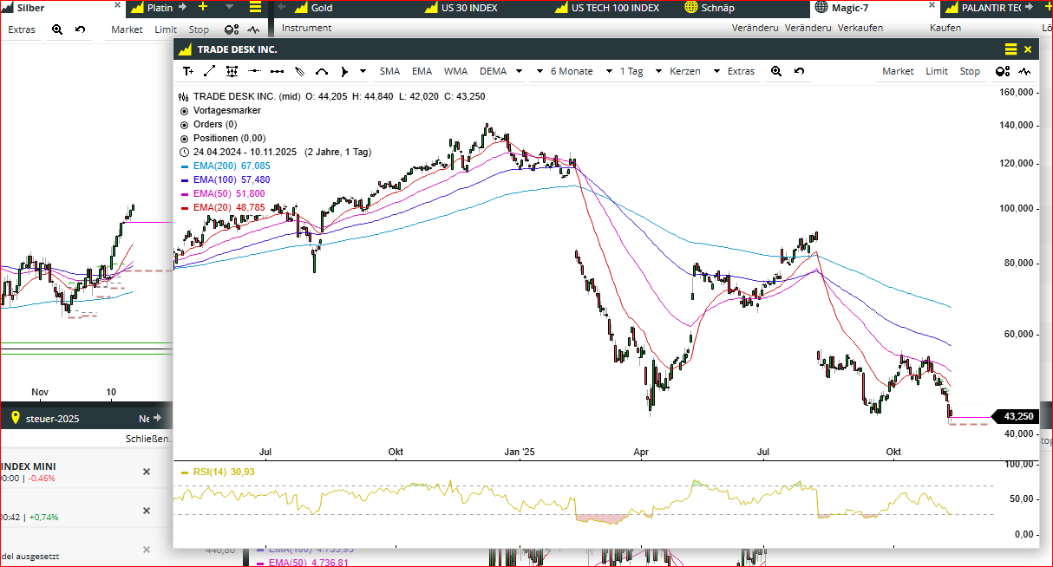Click the zoom magnifier in Trade Desk chart
The image size is (1053, 567).
pyautogui.click(x=776, y=72)
